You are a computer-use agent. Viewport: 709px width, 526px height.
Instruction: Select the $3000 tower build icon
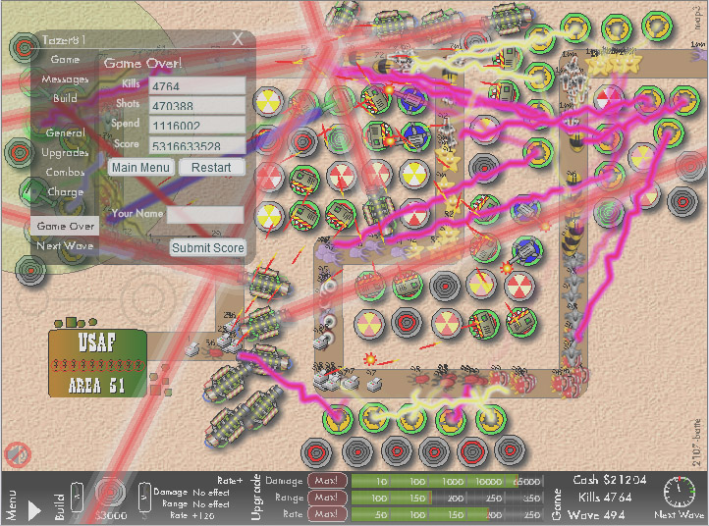110,494
